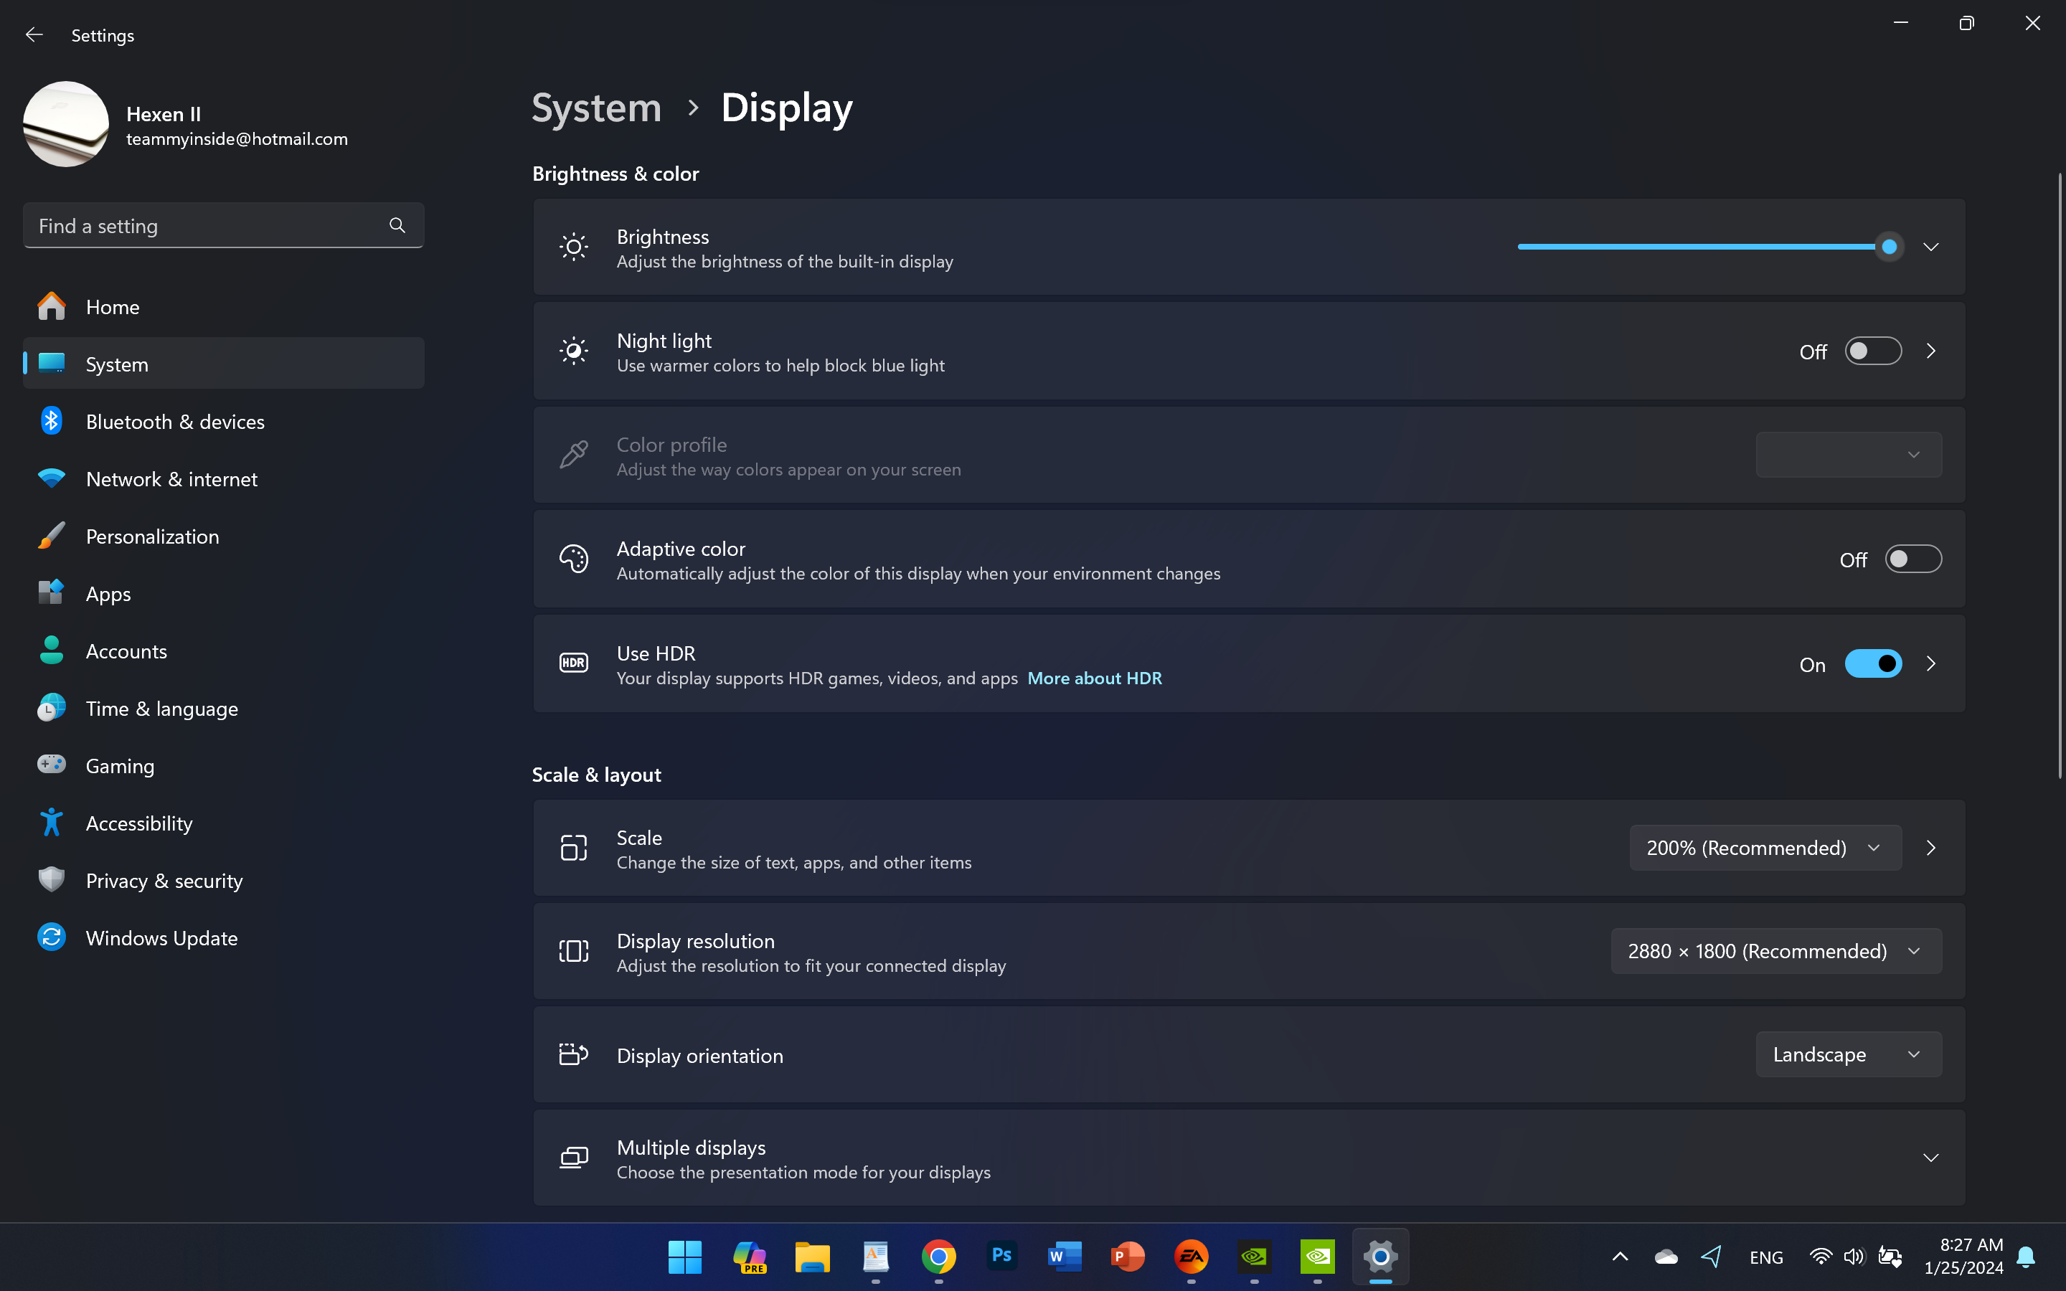Click the Privacy & security shield icon
Image resolution: width=2066 pixels, height=1291 pixels.
[51, 879]
